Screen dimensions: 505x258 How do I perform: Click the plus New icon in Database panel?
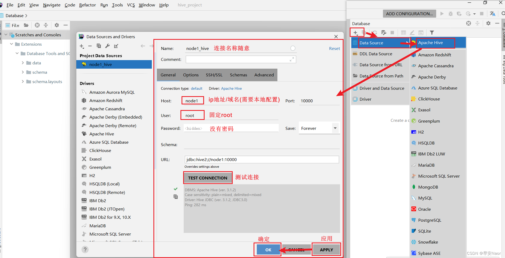[355, 33]
